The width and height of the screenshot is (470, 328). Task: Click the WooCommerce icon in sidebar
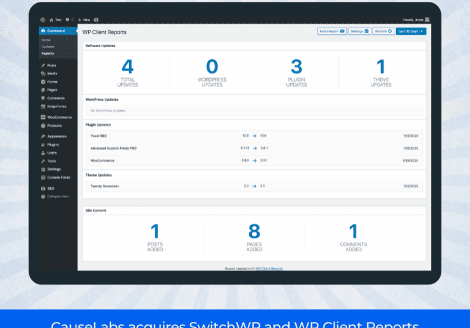click(x=43, y=117)
